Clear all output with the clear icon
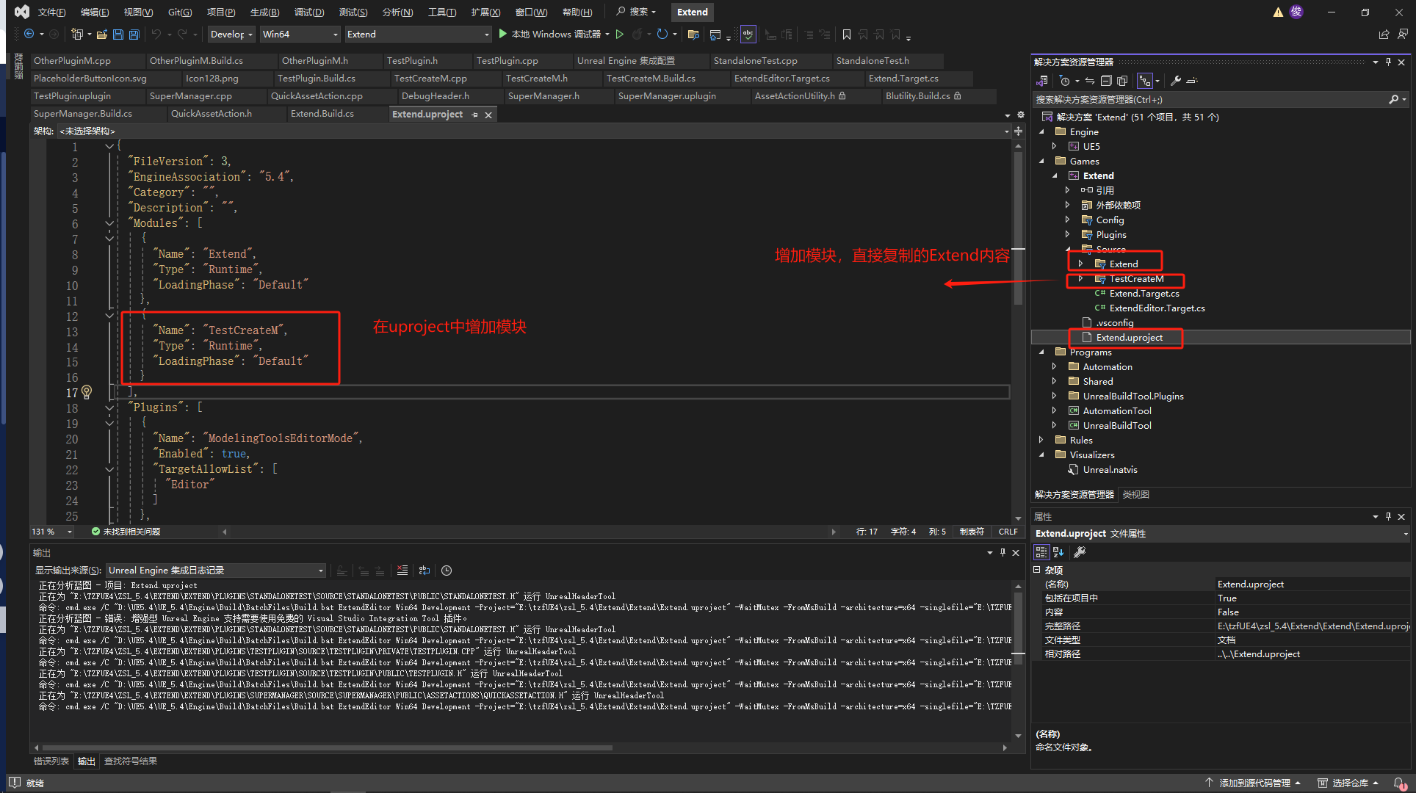The width and height of the screenshot is (1416, 793). 402,571
